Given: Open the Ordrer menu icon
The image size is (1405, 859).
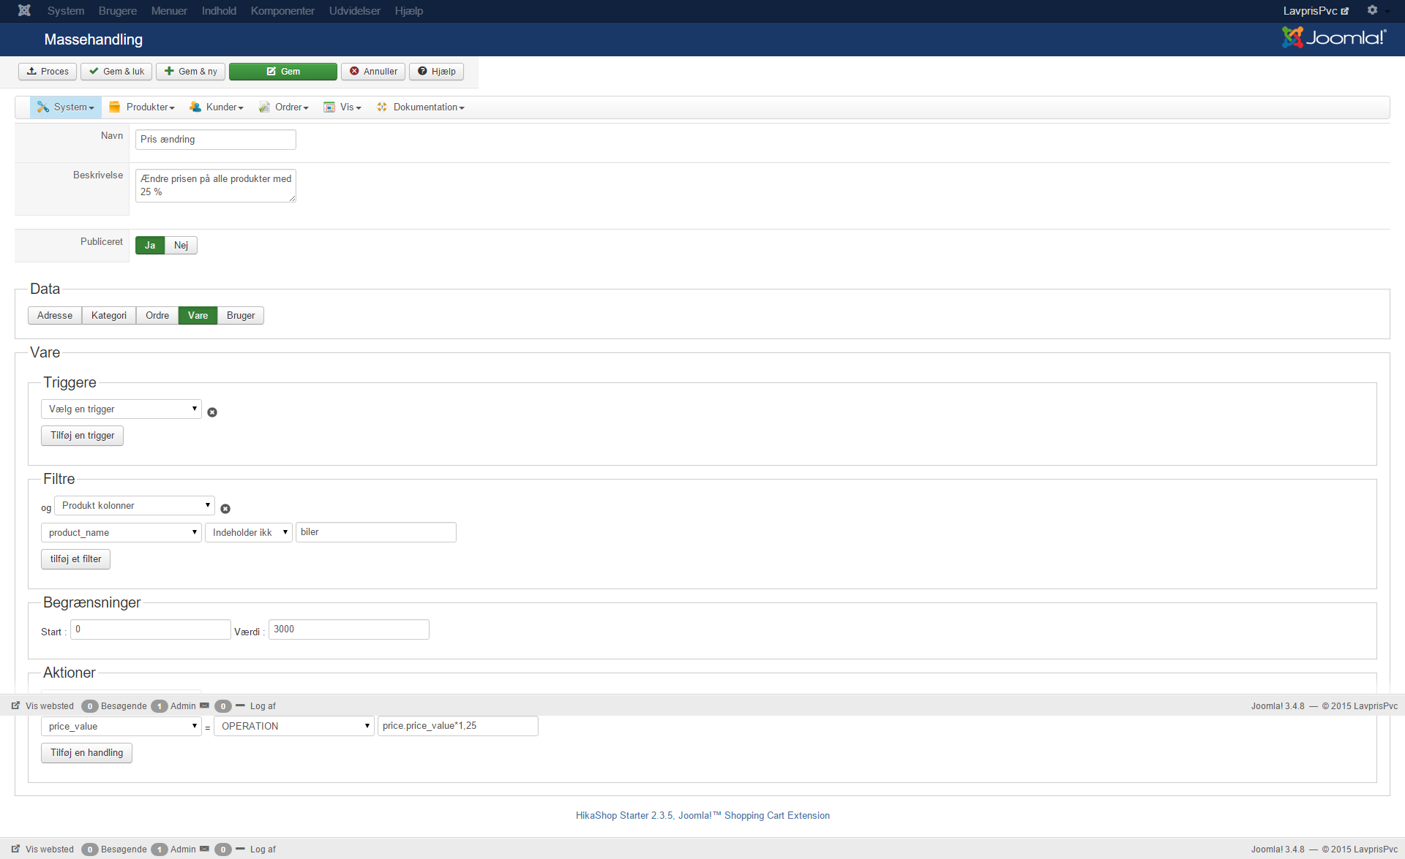Looking at the screenshot, I should pyautogui.click(x=264, y=107).
